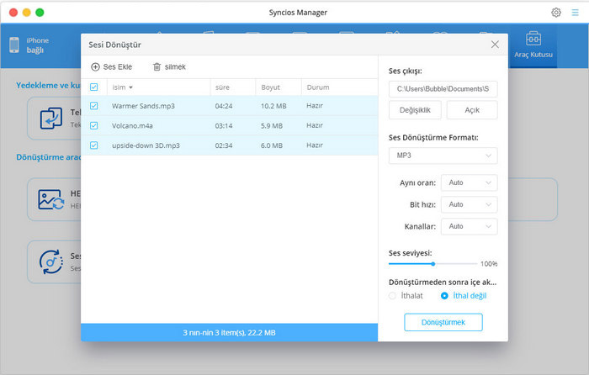
Task: Sort by the isim column arrow
Action: tap(130, 87)
